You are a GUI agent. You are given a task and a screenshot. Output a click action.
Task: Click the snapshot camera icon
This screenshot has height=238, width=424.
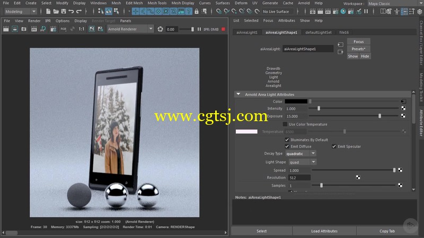tap(24, 29)
